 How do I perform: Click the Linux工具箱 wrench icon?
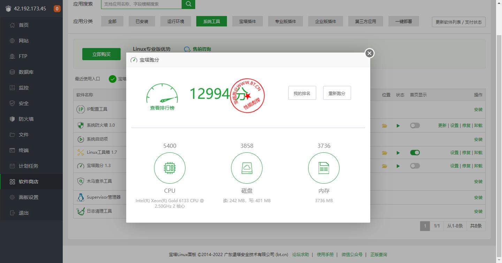pyautogui.click(x=81, y=152)
